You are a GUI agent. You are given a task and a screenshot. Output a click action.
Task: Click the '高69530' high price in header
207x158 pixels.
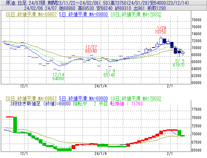(86, 8)
